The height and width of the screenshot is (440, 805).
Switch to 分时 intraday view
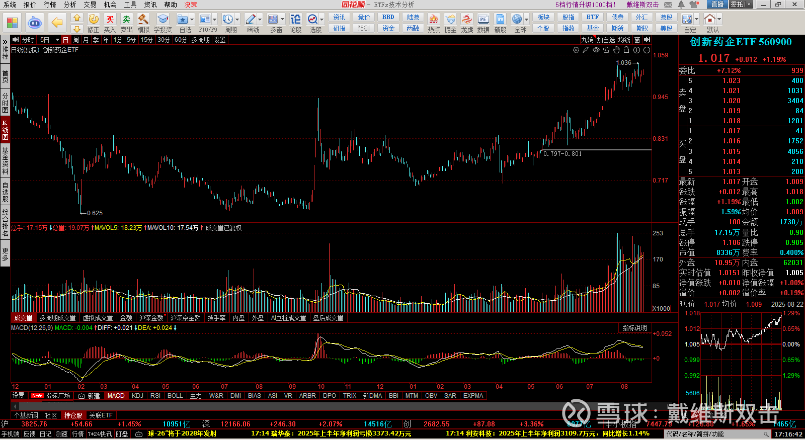[28, 40]
